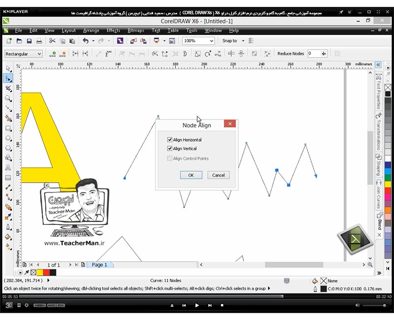Open the Rectangular selection mode dropdown

[39, 54]
